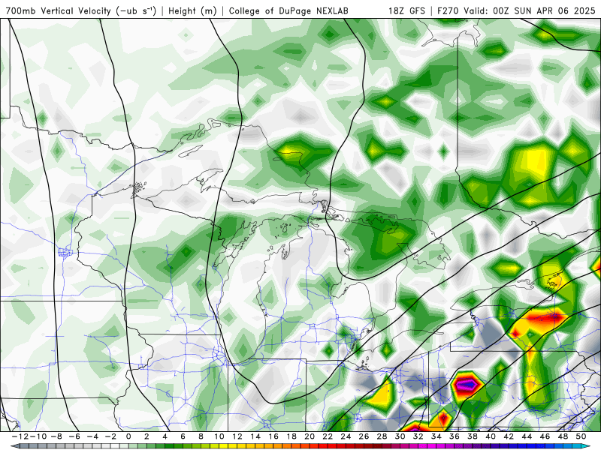Click the "F270" forecast hour text
Image resolution: width=601 pixels, height=450 pixels.
click(x=448, y=10)
